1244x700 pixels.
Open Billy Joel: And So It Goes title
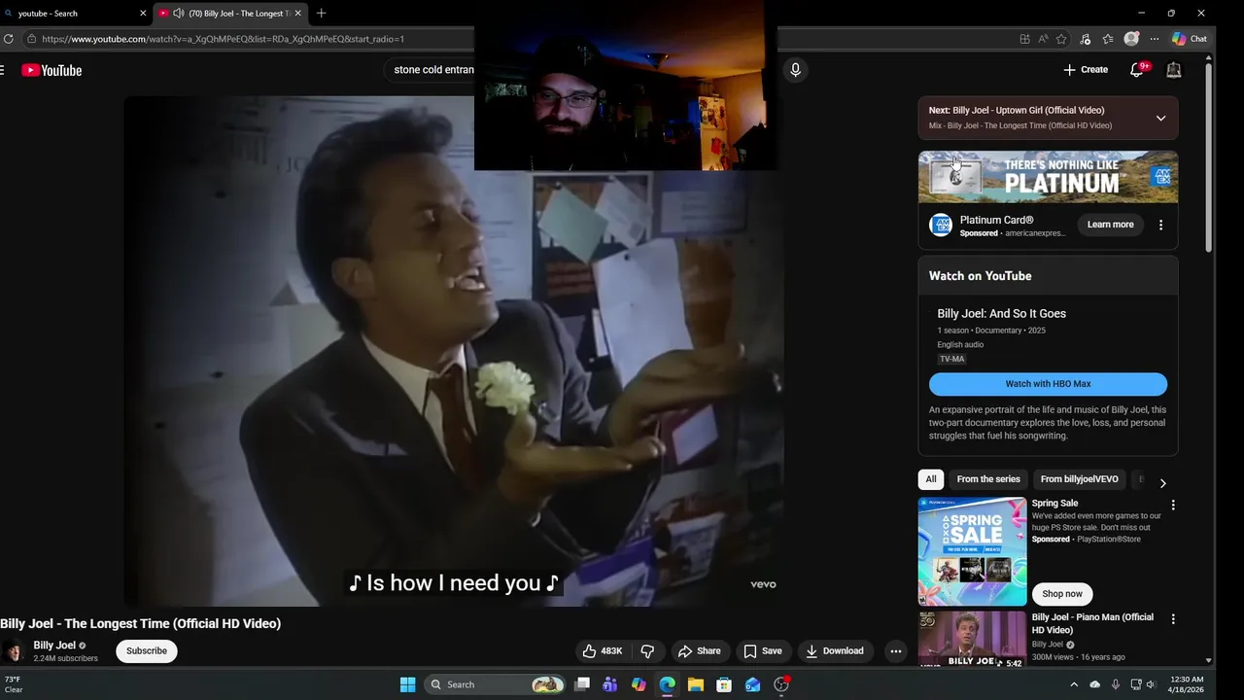[1001, 314]
